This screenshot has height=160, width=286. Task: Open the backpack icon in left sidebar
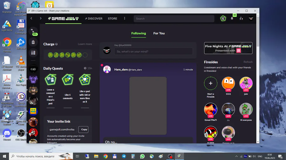tap(33, 42)
